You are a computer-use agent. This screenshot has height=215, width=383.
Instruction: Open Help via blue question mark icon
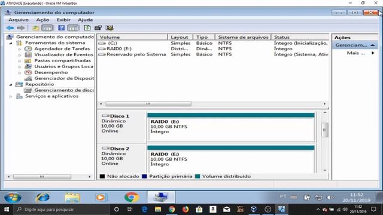[61, 28]
